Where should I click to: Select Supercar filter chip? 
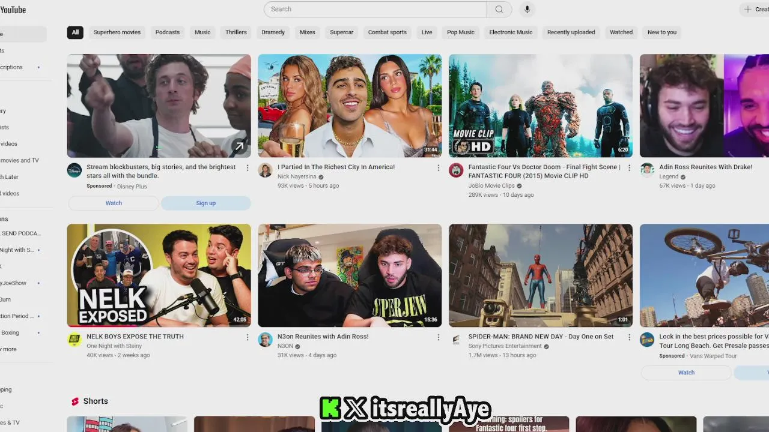pyautogui.click(x=342, y=32)
